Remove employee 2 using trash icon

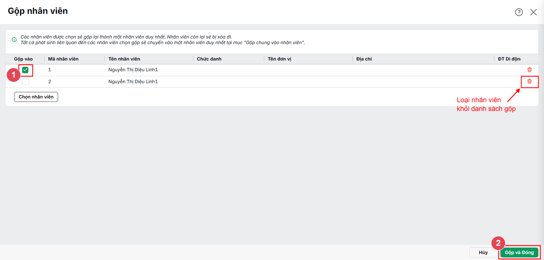(x=529, y=81)
